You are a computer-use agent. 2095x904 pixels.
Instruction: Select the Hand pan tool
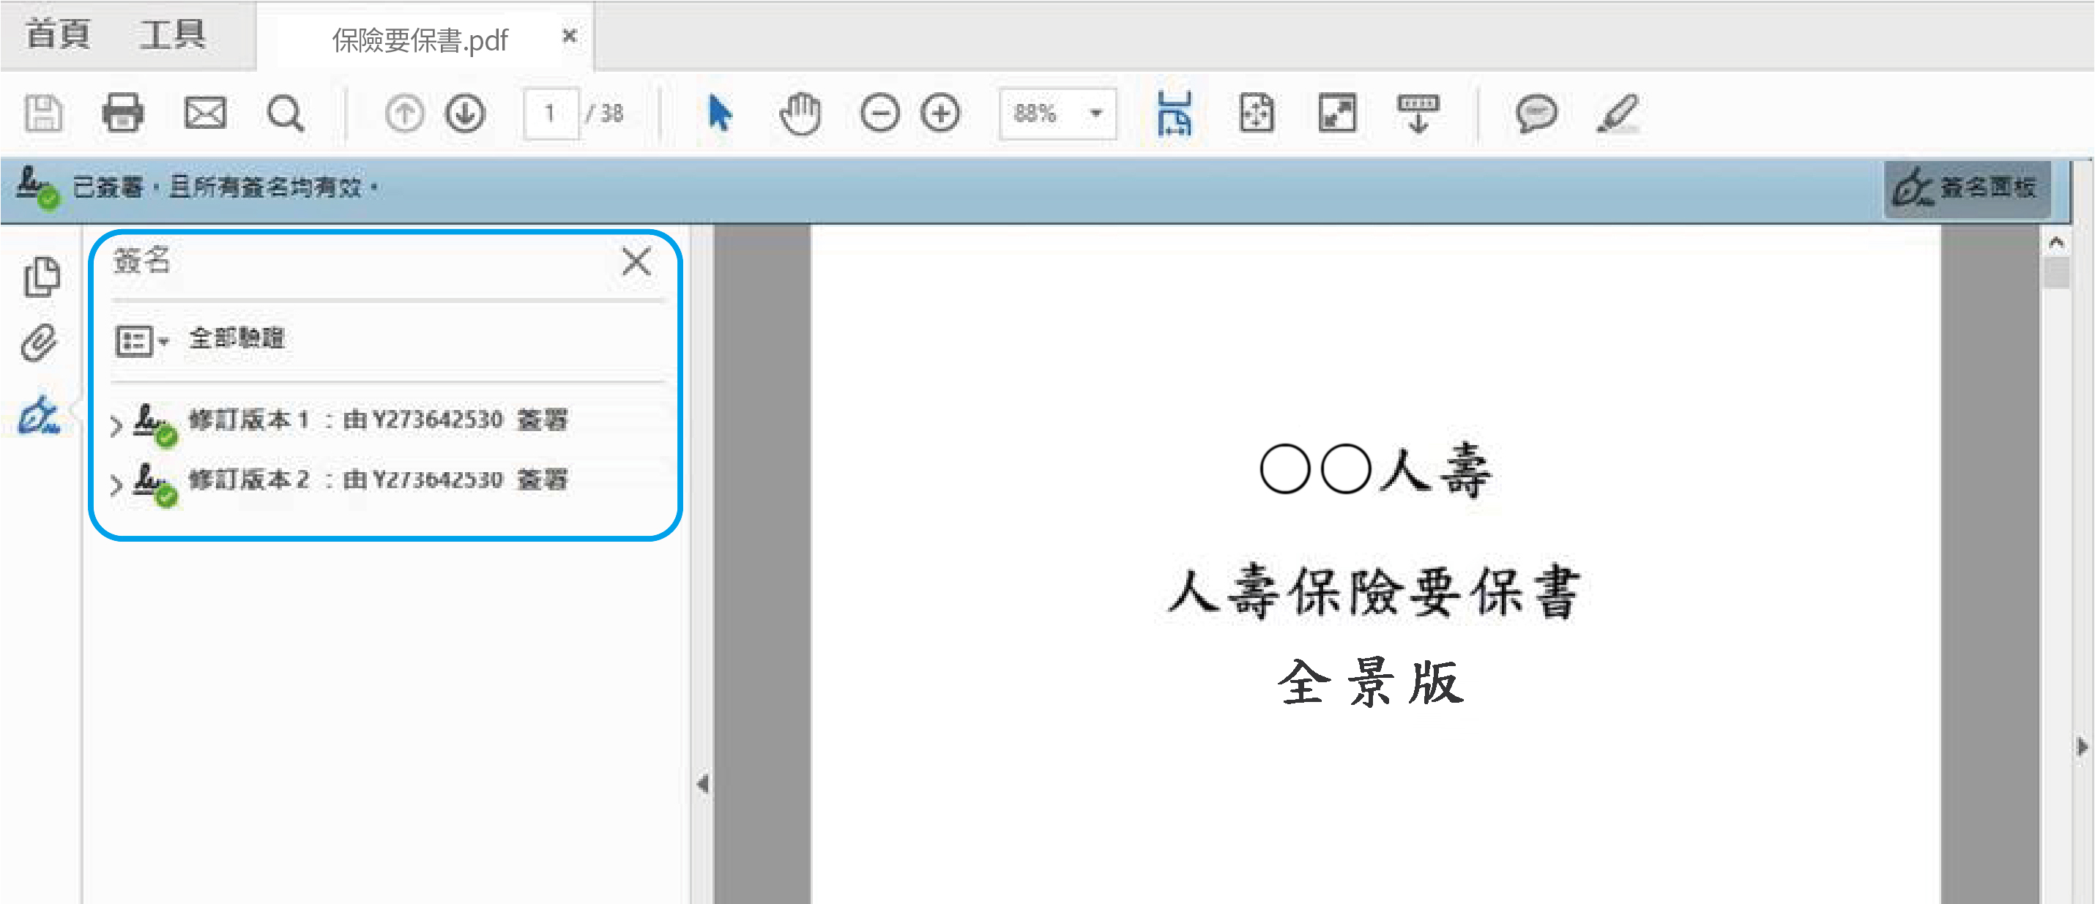coord(800,113)
